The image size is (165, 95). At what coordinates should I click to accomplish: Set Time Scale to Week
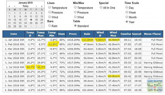pos(127,12)
